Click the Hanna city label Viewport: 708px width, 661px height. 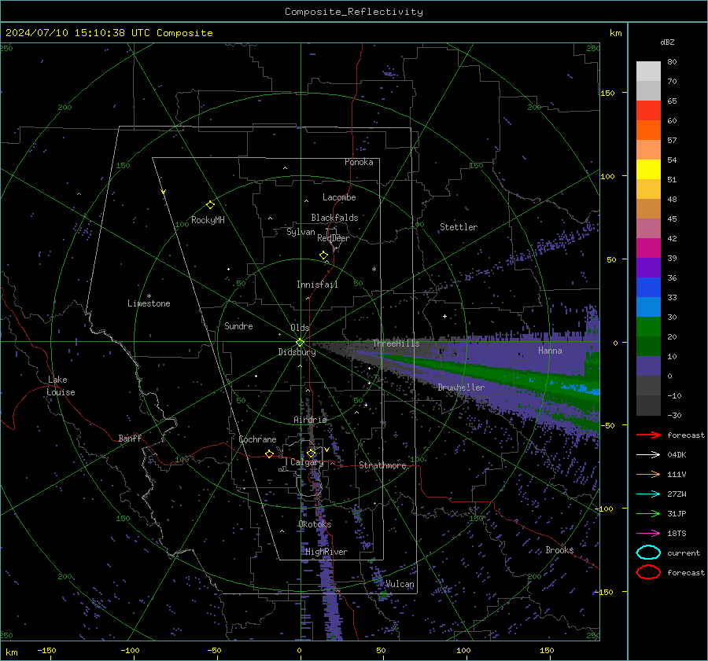coord(550,351)
